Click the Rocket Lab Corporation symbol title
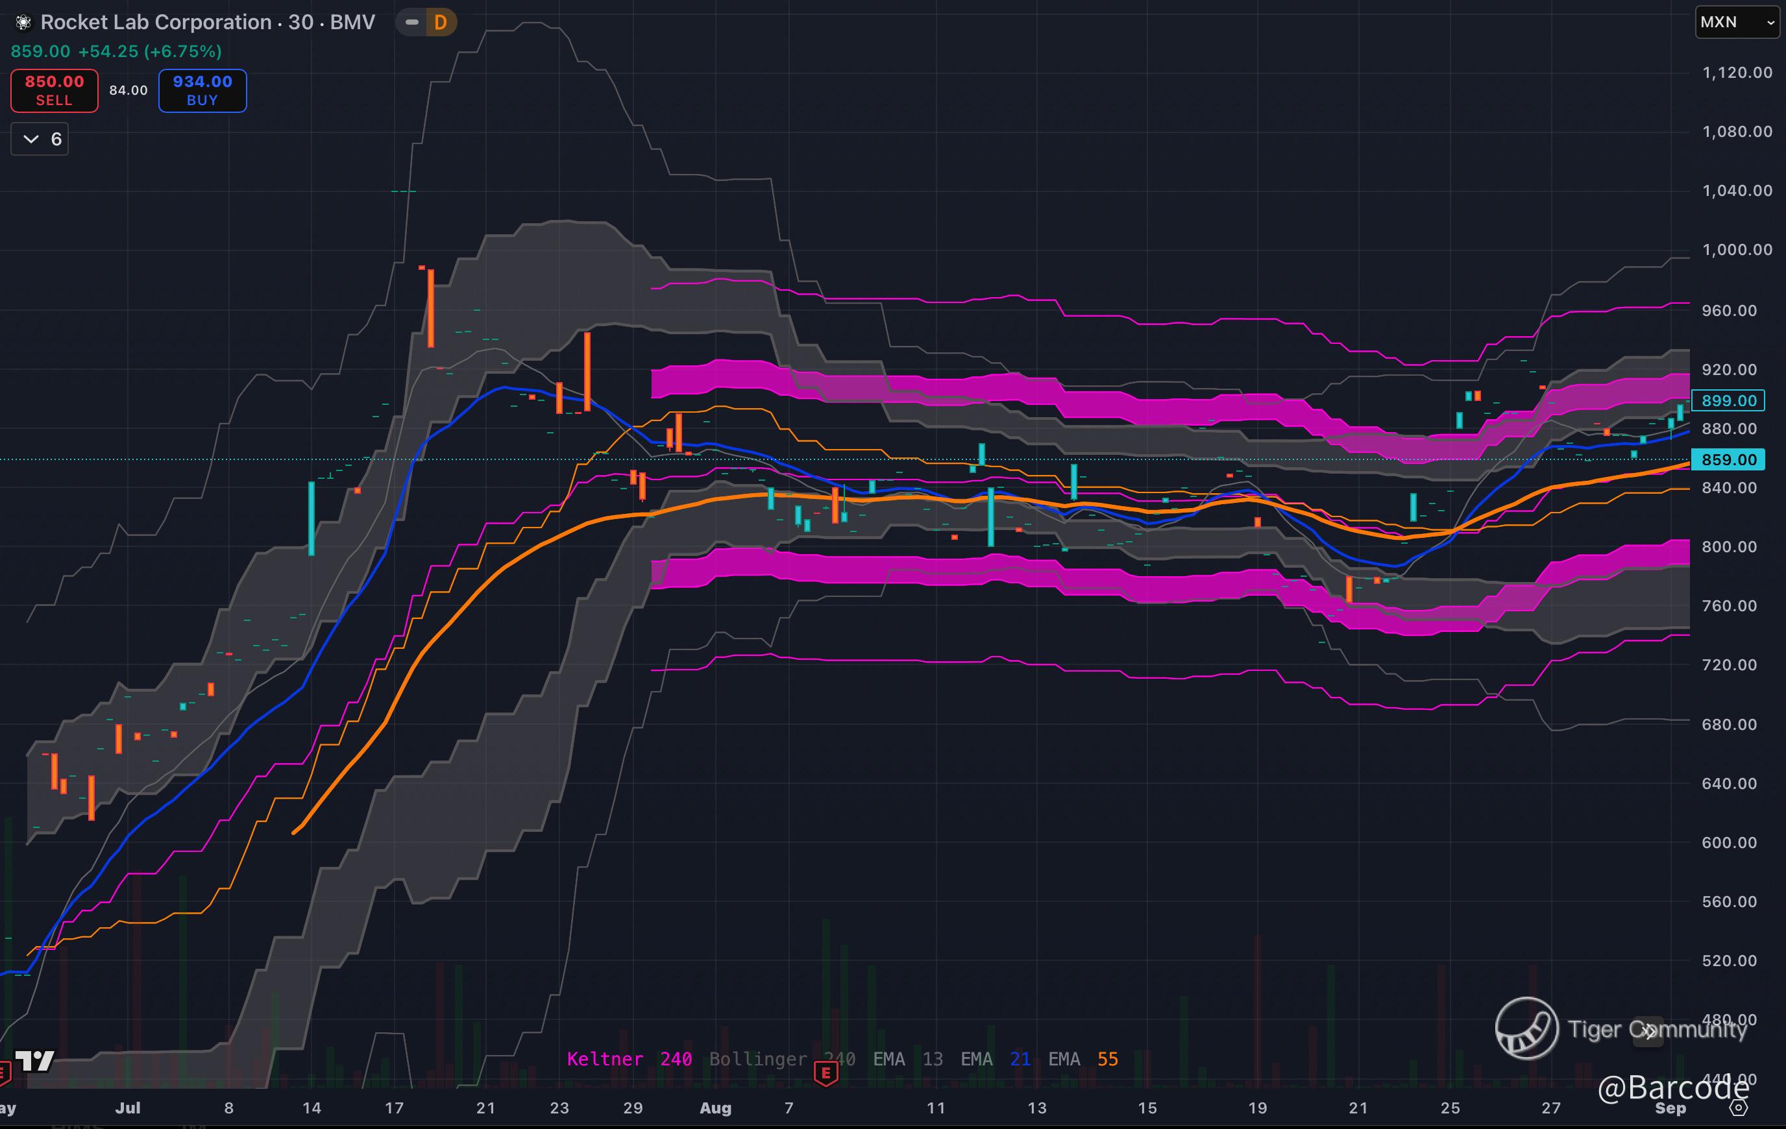 (156, 22)
